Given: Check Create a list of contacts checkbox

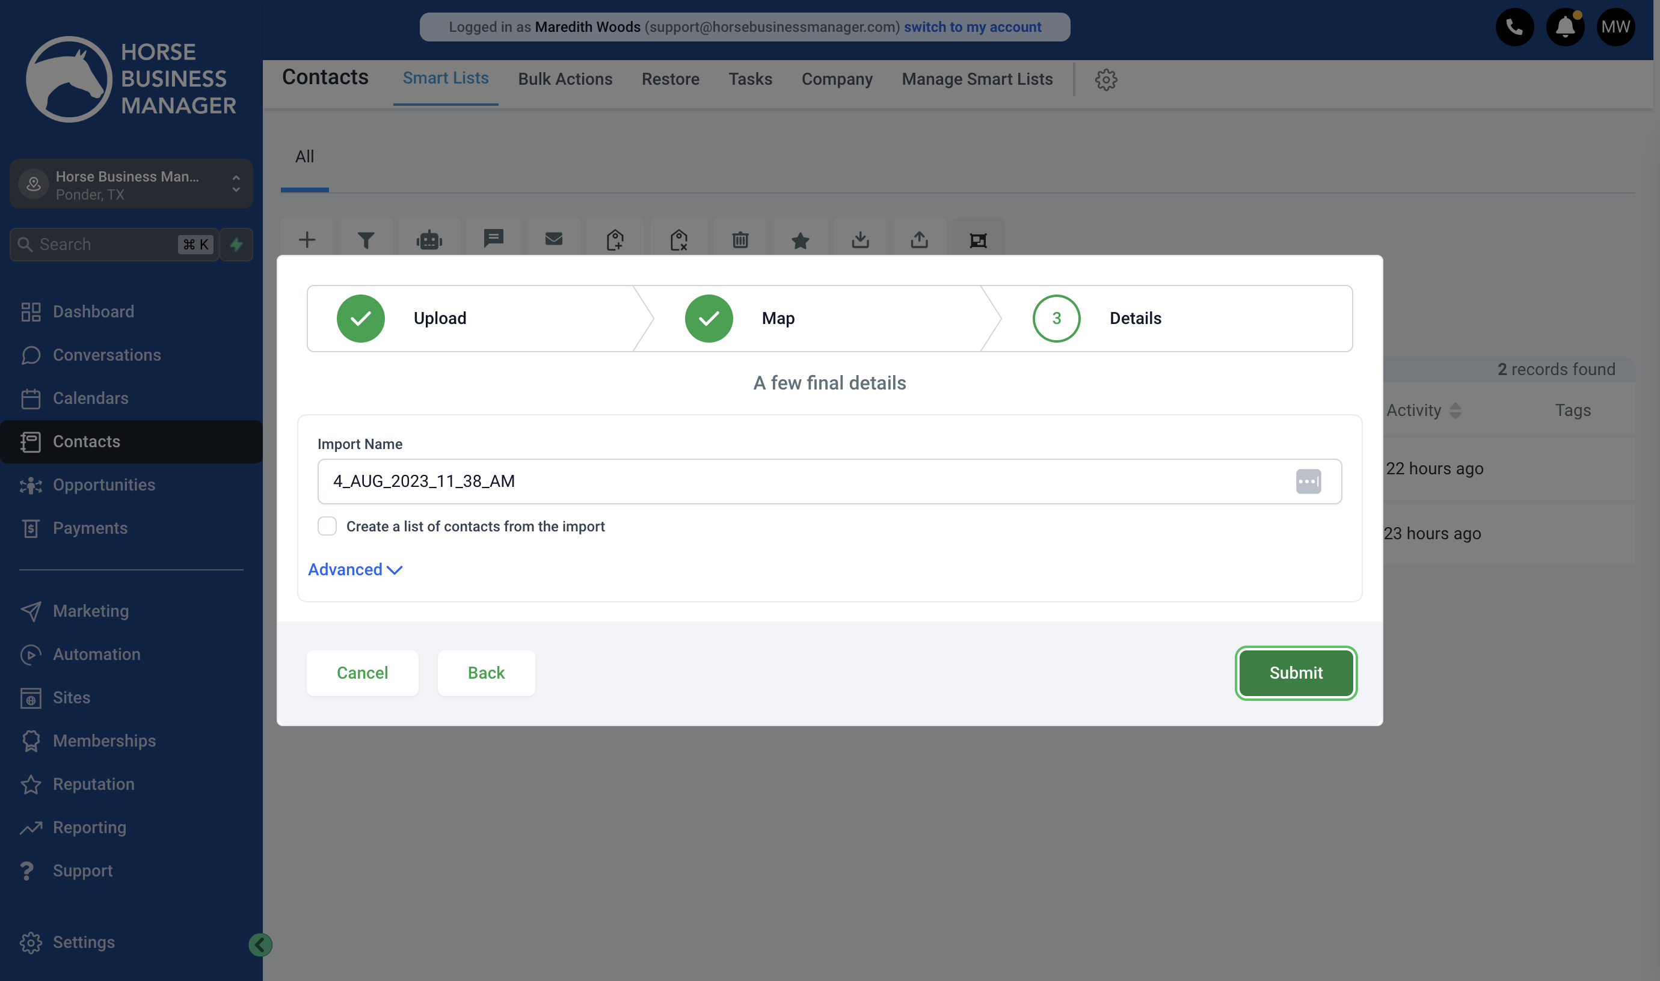Looking at the screenshot, I should [327, 526].
